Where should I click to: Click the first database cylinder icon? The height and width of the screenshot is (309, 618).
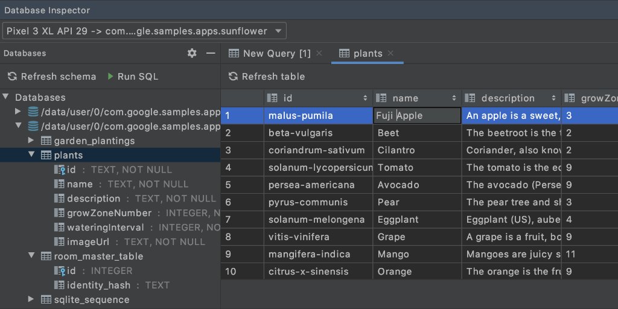(33, 112)
